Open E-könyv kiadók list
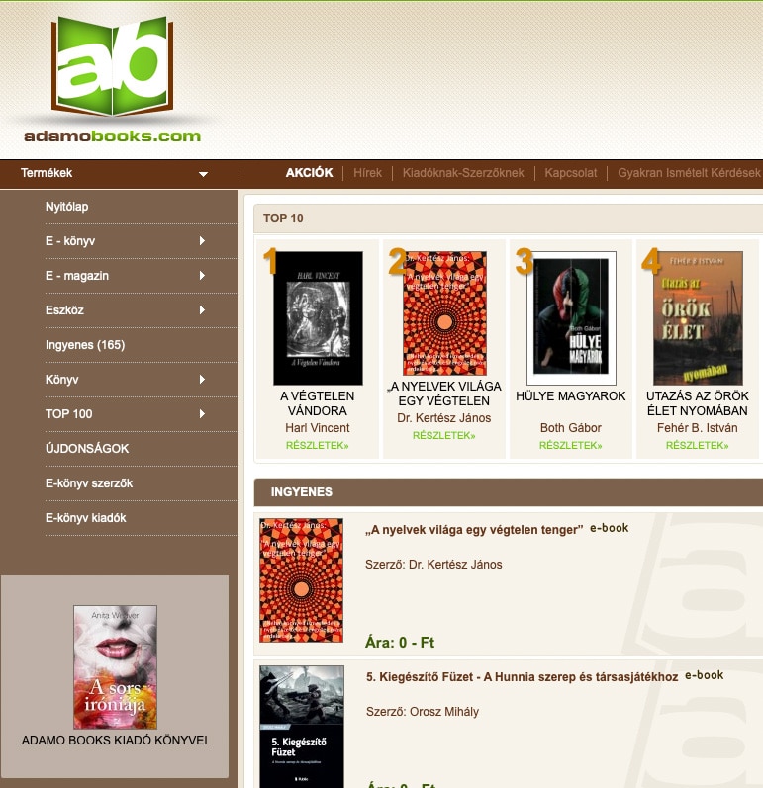 (x=85, y=518)
